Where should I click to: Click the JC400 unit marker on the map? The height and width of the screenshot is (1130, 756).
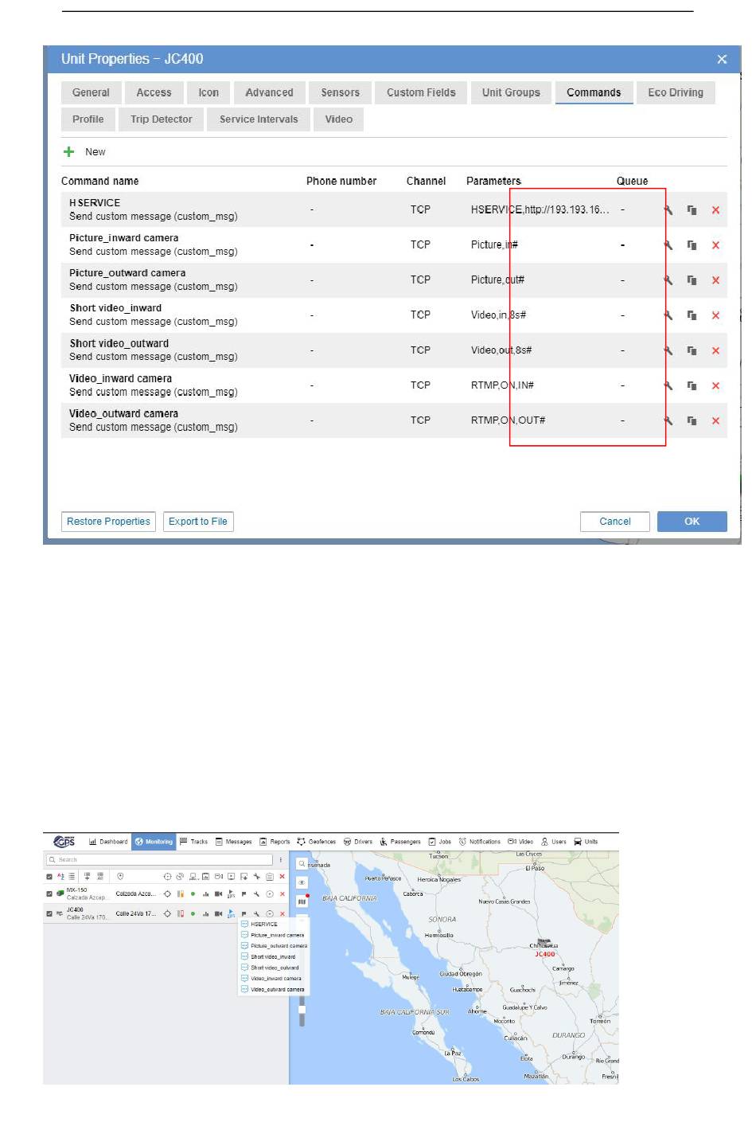coord(544,944)
